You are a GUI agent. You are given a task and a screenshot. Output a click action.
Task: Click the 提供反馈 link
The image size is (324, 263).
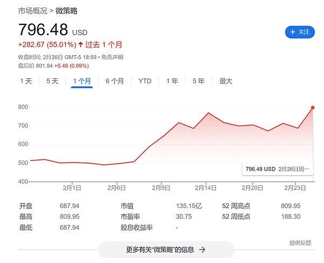coord(300,243)
